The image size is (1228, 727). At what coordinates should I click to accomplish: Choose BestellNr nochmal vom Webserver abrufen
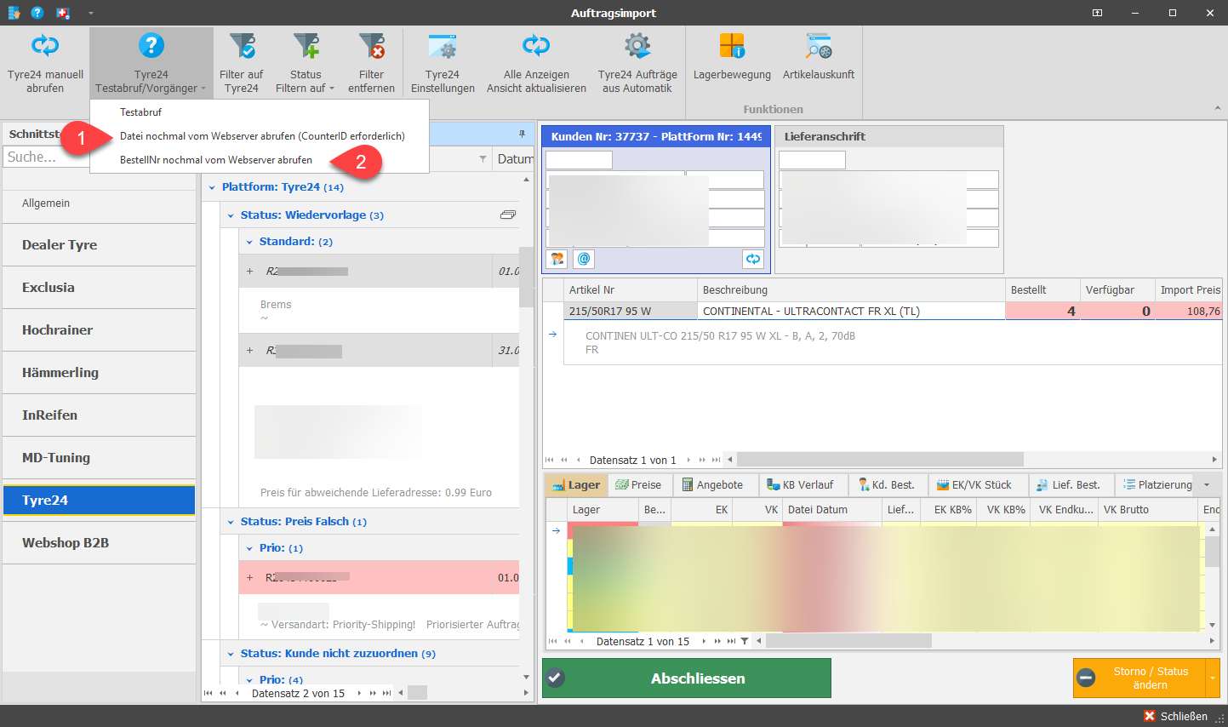(216, 160)
